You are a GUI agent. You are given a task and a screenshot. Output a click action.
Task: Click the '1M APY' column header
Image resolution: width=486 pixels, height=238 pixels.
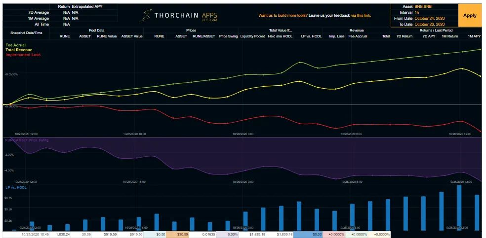[474, 36]
